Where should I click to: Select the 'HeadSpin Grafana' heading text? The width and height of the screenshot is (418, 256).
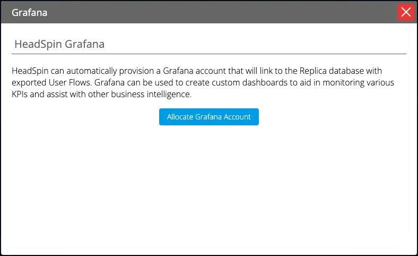click(x=59, y=44)
